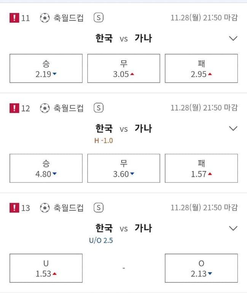Image resolution: width=247 pixels, height=293 pixels.
Task: Click the S badge icon in match 13
Action: [x=99, y=208]
